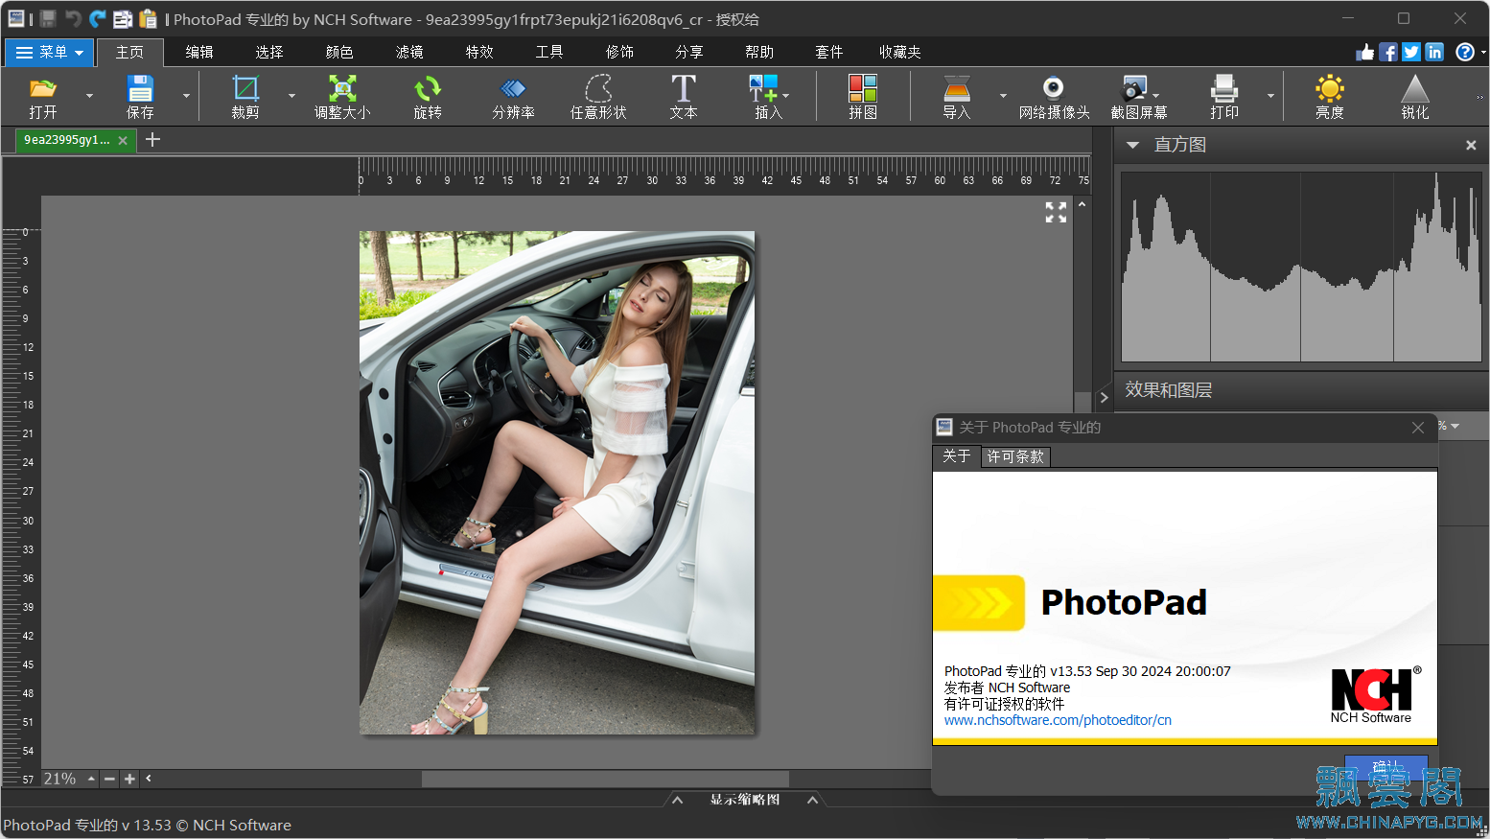Screen dimensions: 1490x839
Task: Add a new document tab with plus
Action: pos(152,139)
